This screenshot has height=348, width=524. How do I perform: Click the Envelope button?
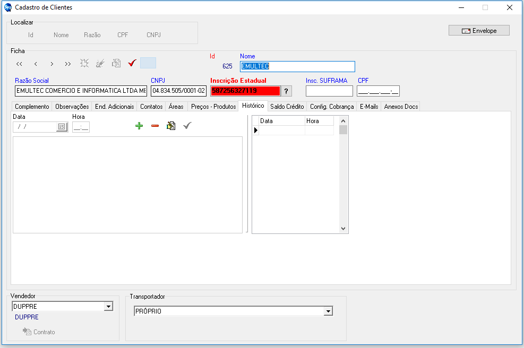(x=479, y=31)
